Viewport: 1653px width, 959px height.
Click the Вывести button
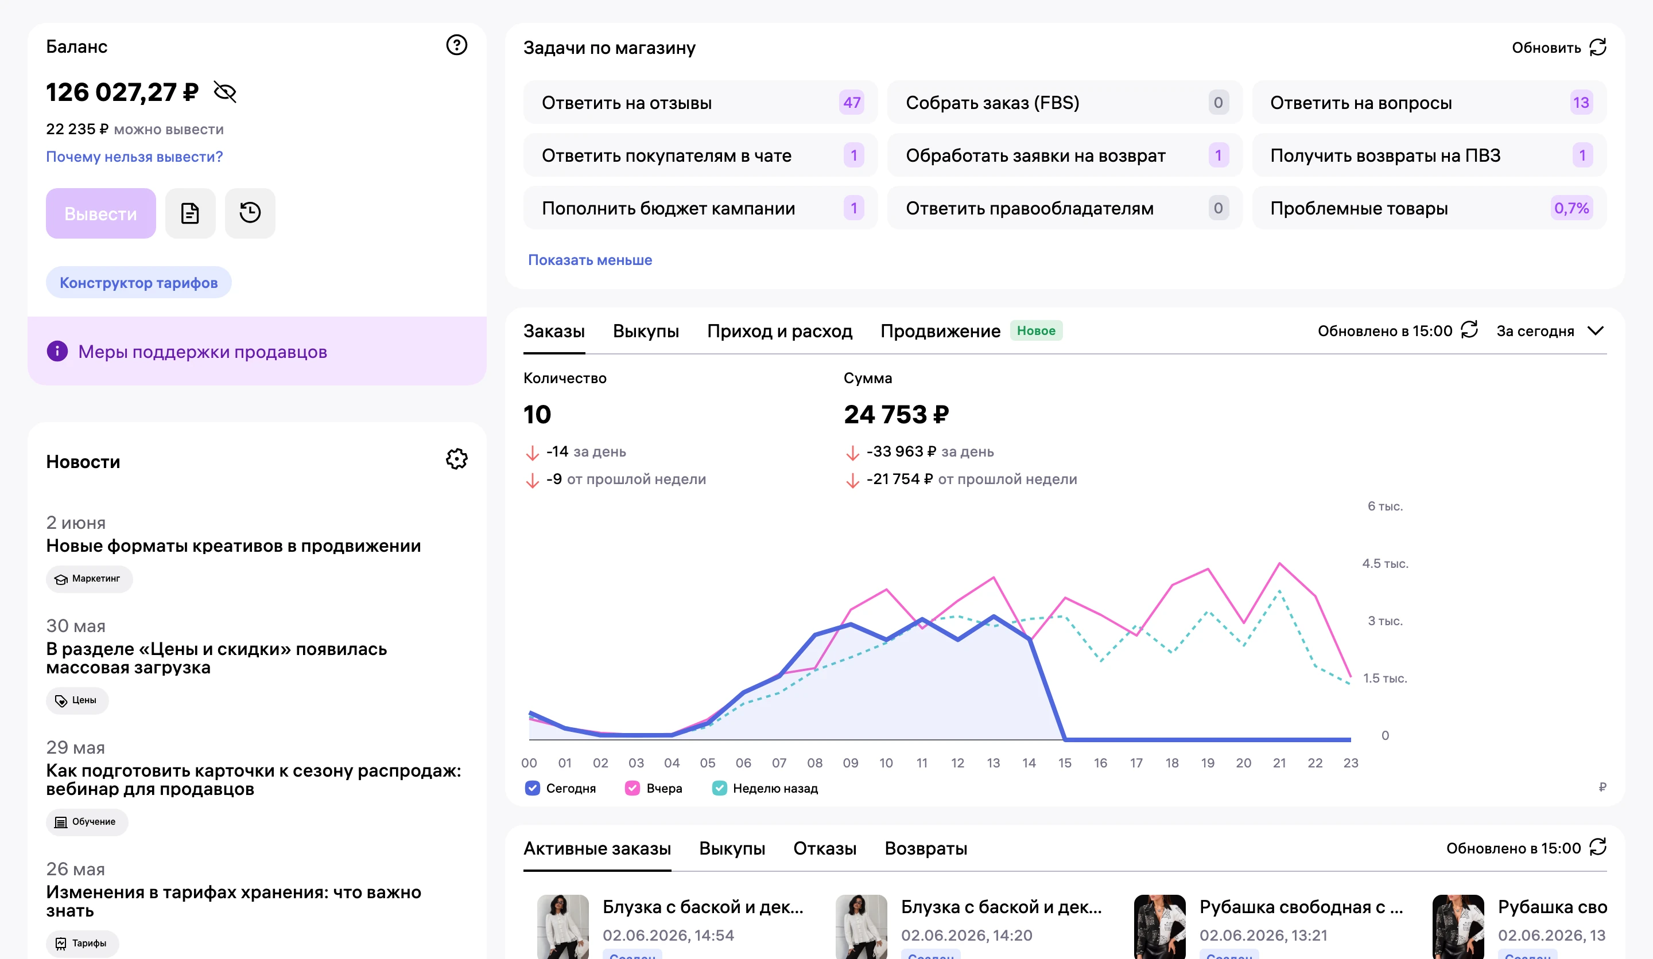click(x=100, y=214)
